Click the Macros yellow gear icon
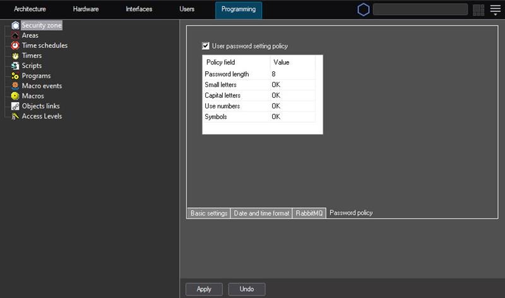This screenshot has width=505, height=298. tap(15, 96)
